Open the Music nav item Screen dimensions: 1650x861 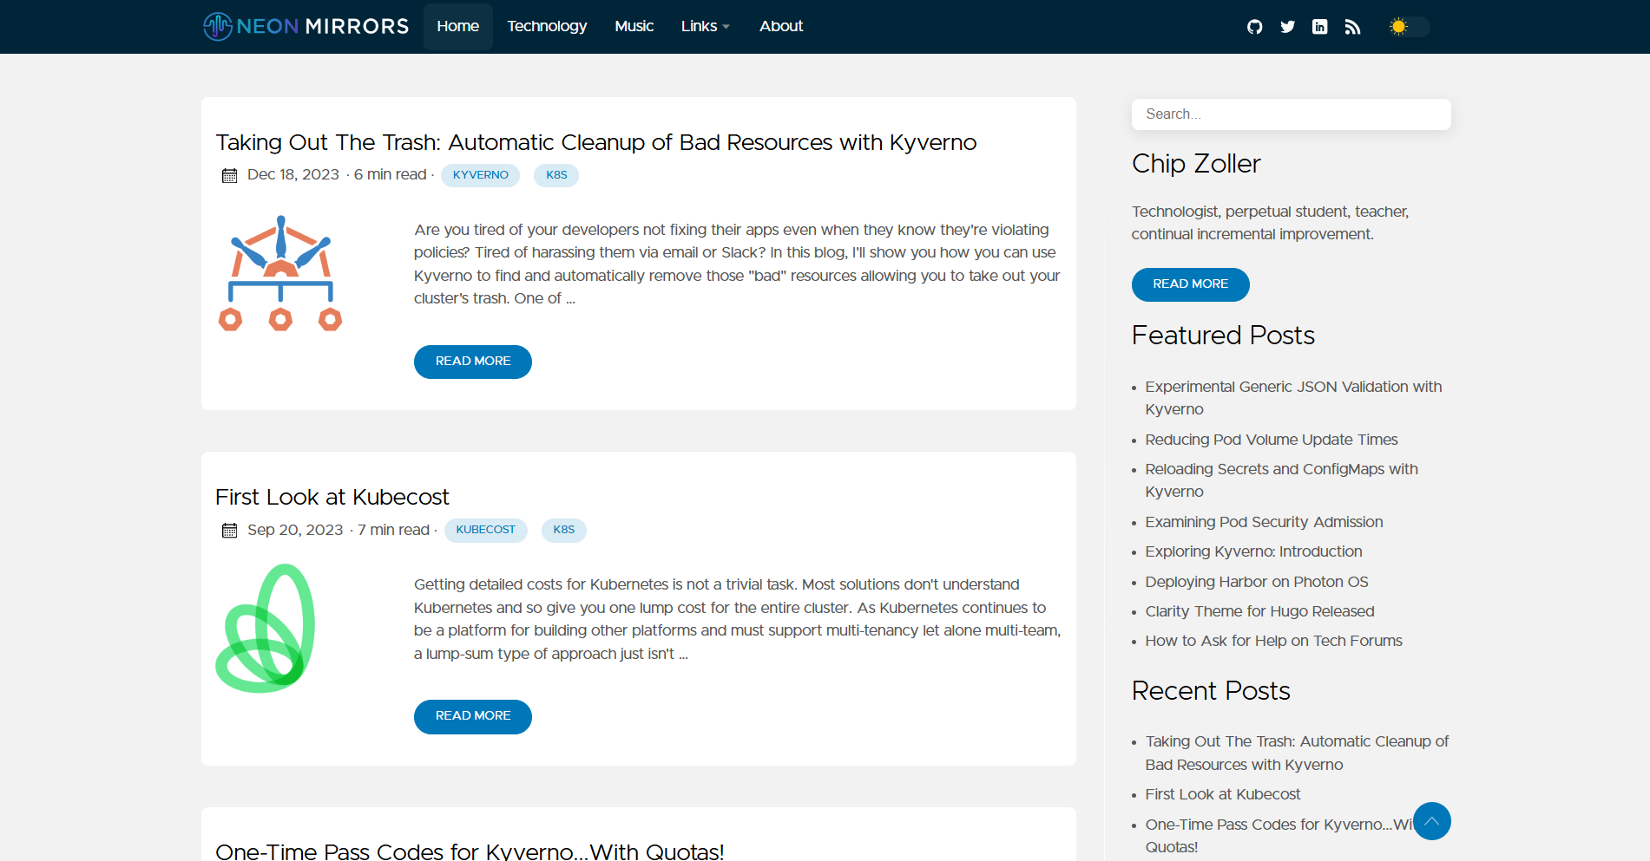(634, 26)
